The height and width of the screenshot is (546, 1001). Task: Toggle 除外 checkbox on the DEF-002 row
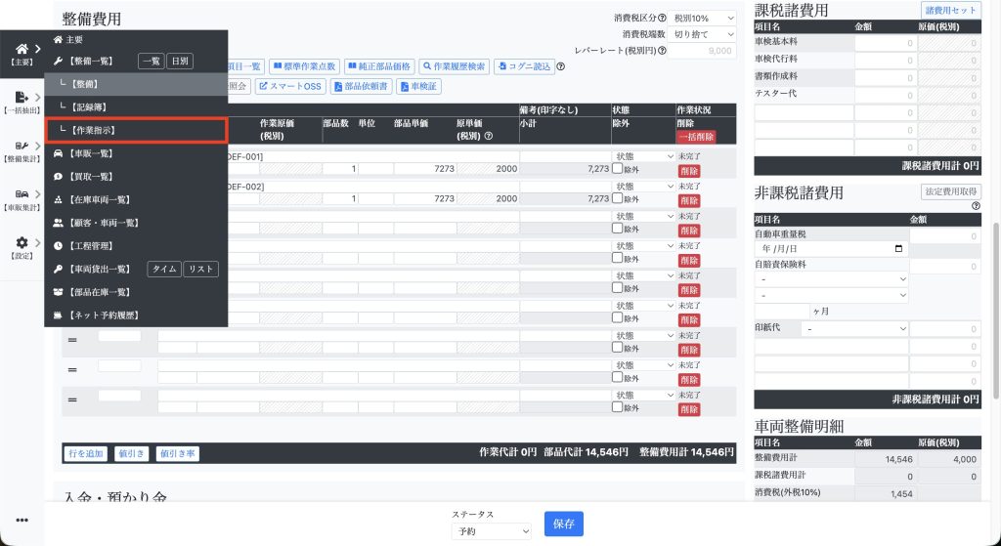click(618, 198)
